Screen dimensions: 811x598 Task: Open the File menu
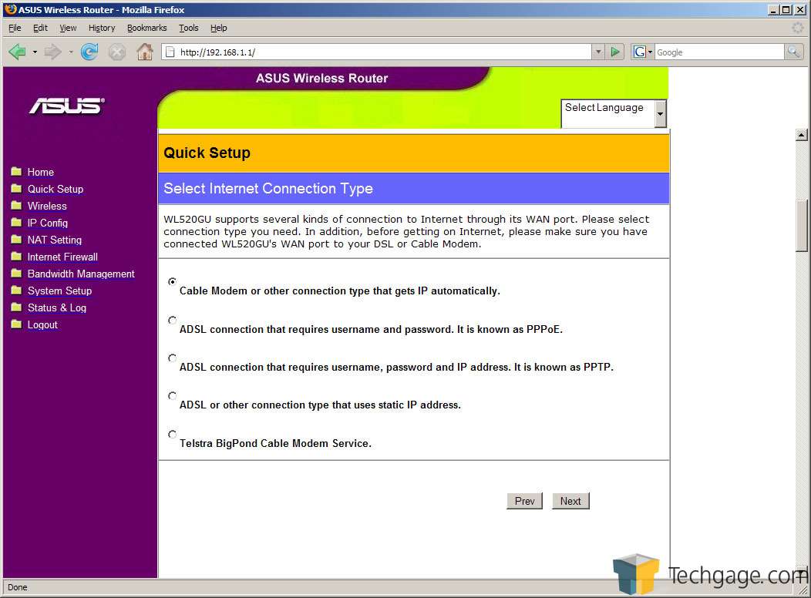click(x=15, y=28)
